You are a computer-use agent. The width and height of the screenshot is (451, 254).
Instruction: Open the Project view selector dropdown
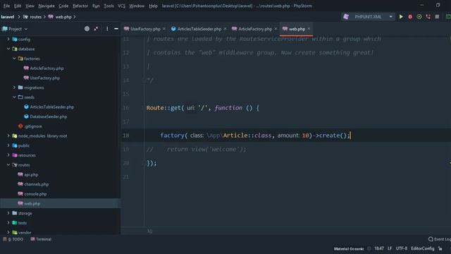click(x=15, y=29)
